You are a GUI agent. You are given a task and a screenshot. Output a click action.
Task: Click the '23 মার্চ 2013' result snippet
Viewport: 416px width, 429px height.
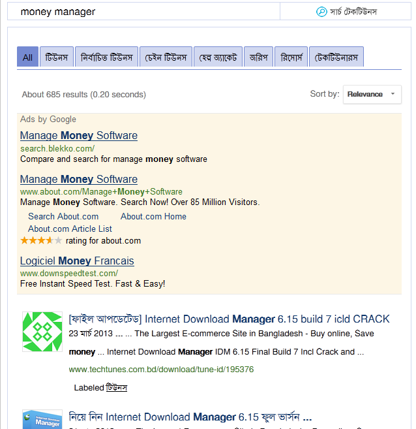coord(221,343)
